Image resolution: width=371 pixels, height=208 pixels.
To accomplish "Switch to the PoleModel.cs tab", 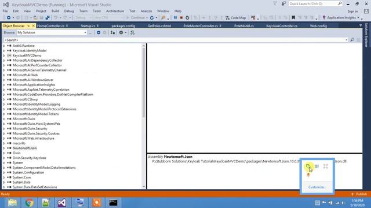I will (244, 26).
